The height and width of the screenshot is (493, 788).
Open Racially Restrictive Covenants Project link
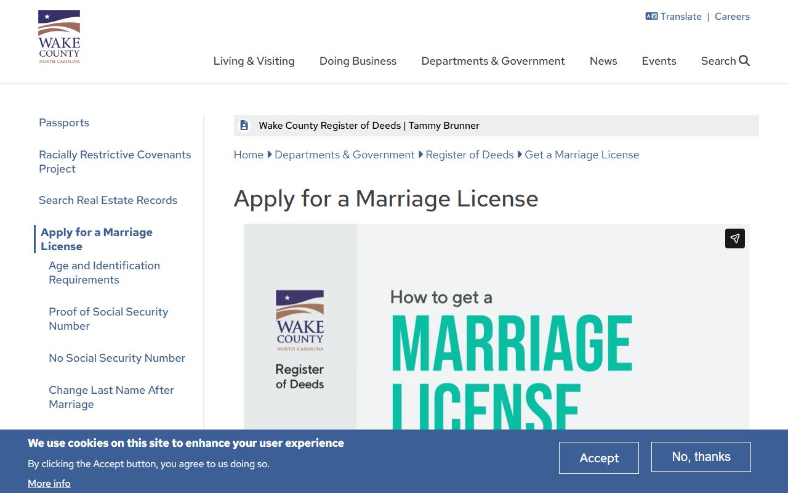(115, 161)
